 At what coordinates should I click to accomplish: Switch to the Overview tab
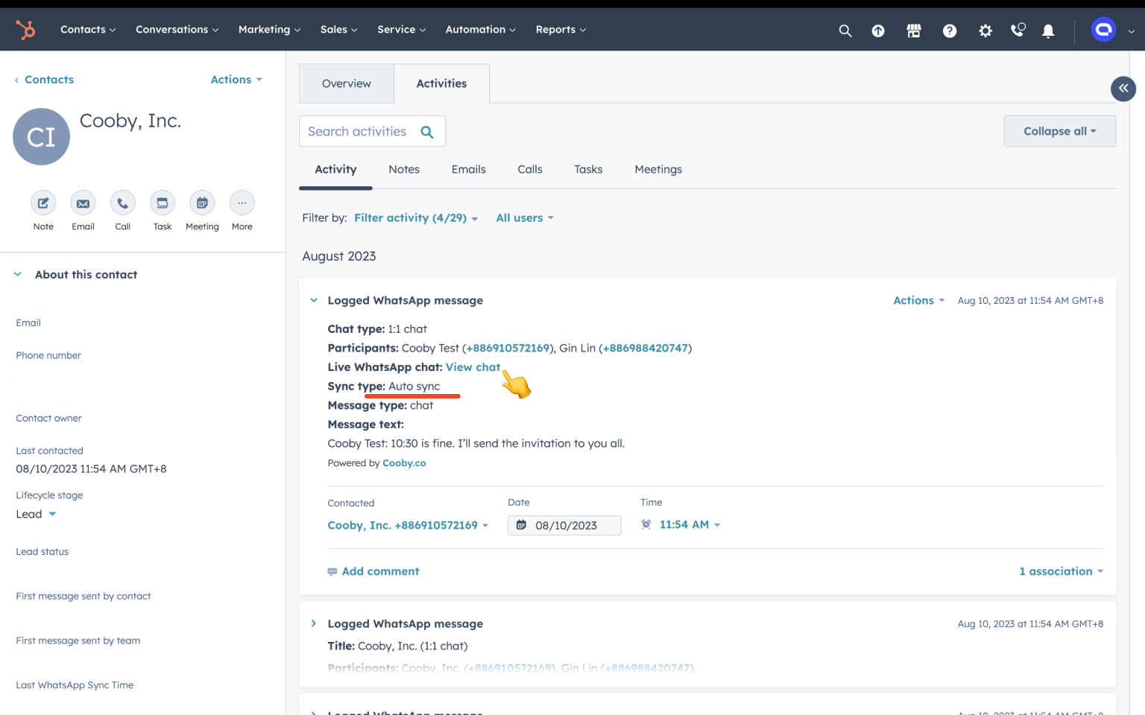347,83
